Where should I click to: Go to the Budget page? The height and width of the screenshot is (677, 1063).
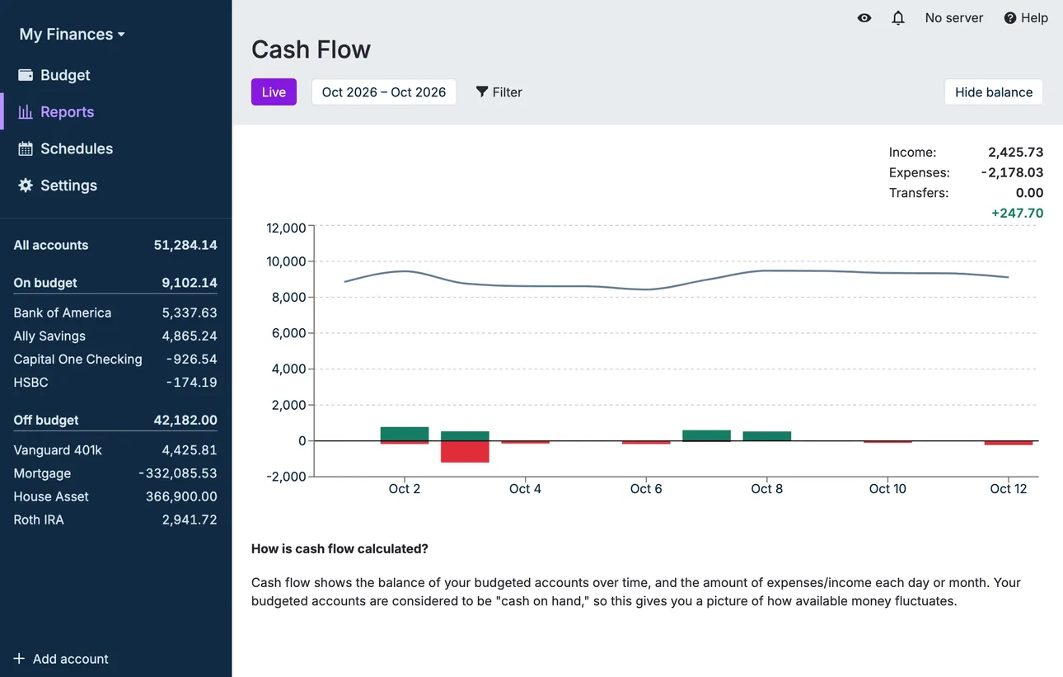point(115,75)
